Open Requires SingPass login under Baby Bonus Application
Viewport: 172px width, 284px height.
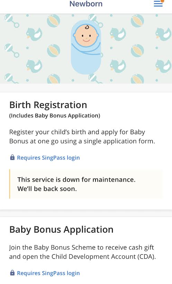[48, 273]
